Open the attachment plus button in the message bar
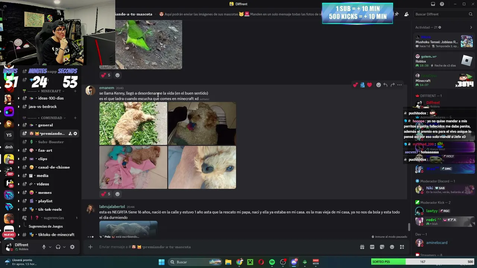The width and height of the screenshot is (477, 268). point(90,247)
